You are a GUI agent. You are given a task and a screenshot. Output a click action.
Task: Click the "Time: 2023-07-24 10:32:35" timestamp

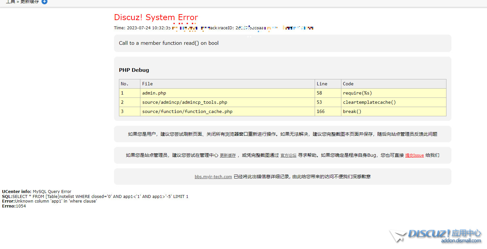click(x=142, y=28)
